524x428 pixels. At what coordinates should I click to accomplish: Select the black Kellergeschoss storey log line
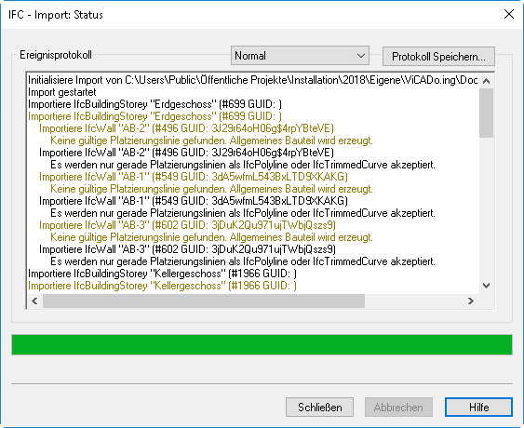point(163,274)
